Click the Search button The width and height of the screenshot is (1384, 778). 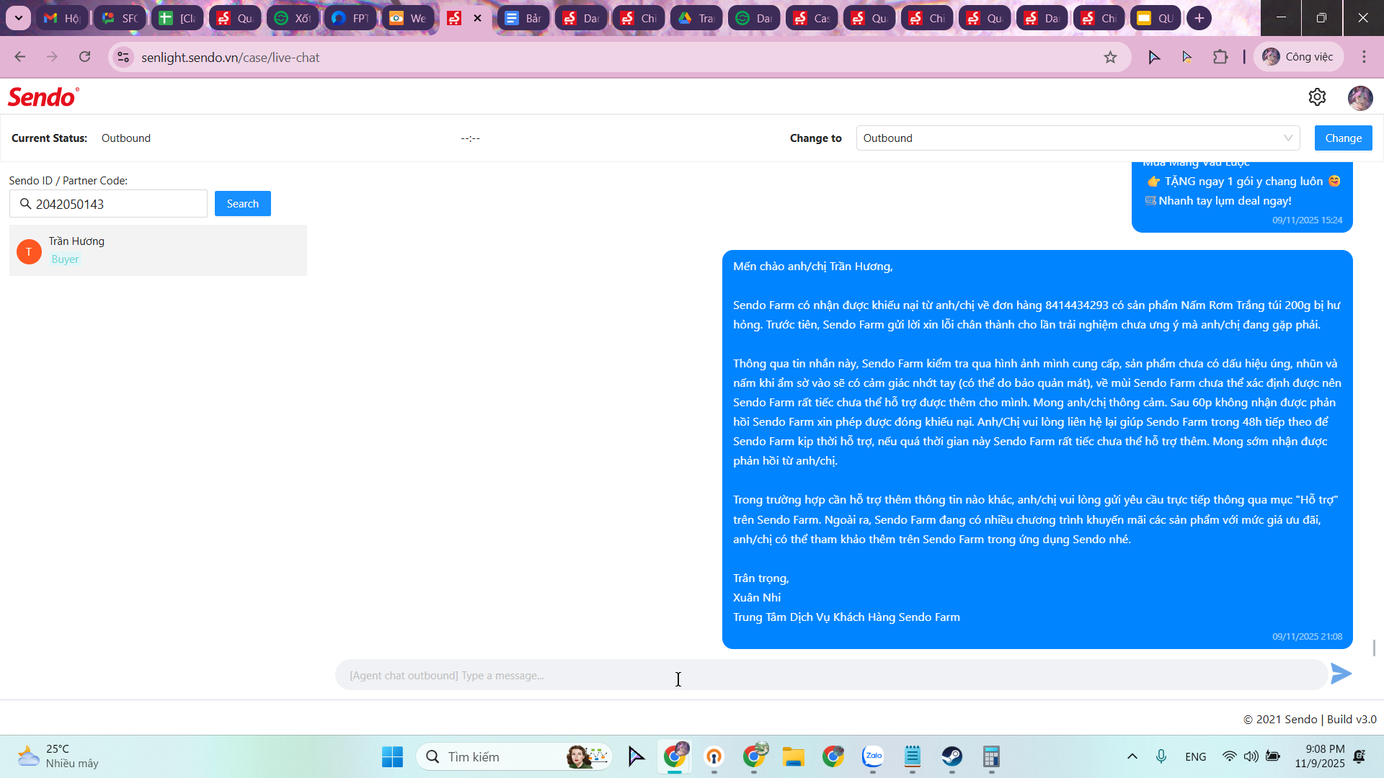click(x=242, y=204)
